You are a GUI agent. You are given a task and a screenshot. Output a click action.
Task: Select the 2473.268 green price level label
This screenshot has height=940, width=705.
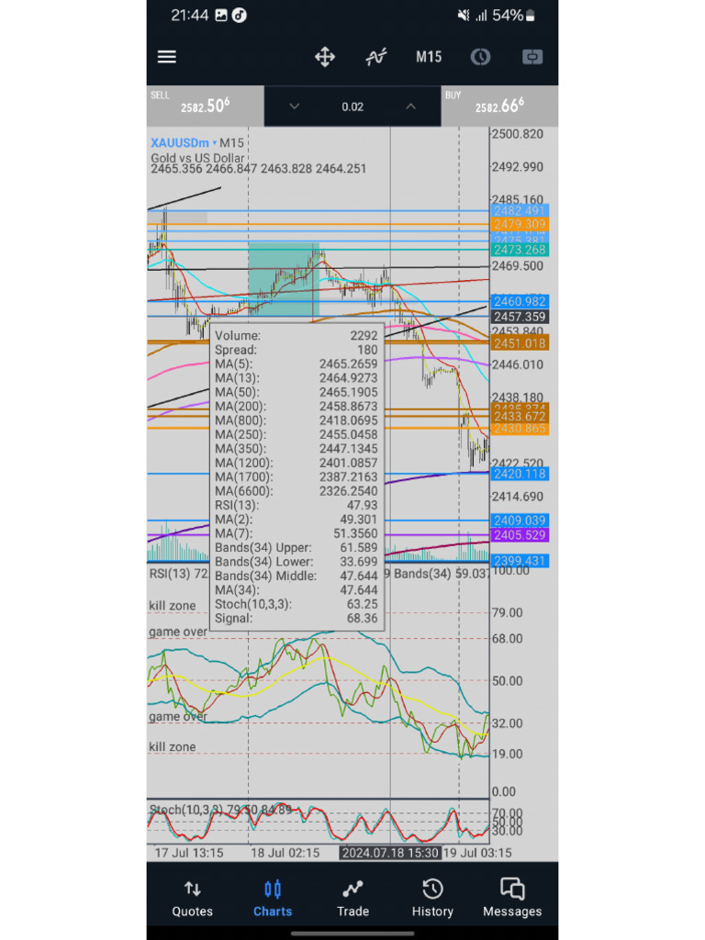click(x=520, y=250)
